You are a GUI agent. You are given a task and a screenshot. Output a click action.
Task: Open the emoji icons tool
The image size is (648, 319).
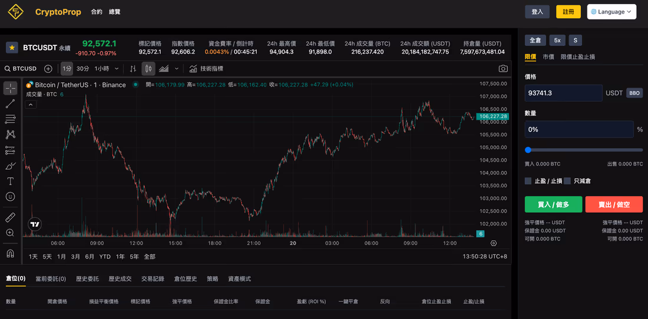click(11, 197)
